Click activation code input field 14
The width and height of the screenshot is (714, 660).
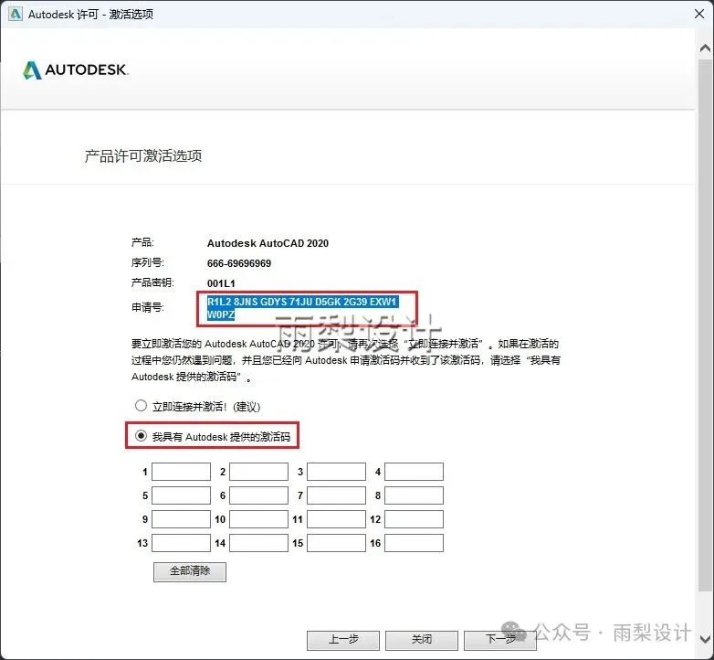[258, 543]
